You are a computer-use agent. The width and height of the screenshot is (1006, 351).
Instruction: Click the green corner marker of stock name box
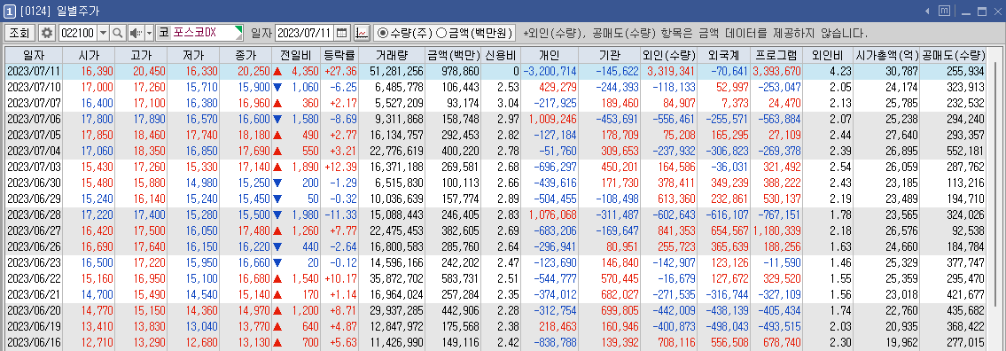click(x=239, y=28)
